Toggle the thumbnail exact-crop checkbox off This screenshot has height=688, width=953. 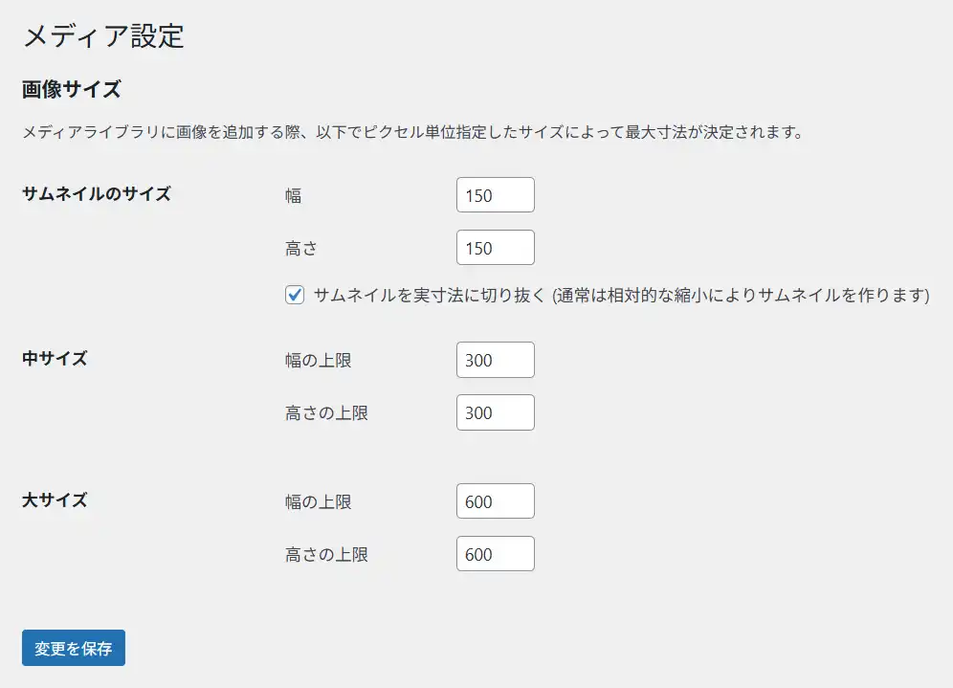[295, 298]
